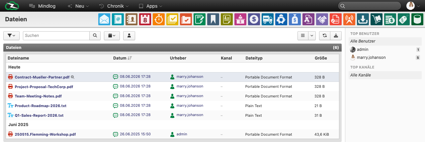Open the green price tags icon
This screenshot has width=425, height=142.
pos(404,19)
